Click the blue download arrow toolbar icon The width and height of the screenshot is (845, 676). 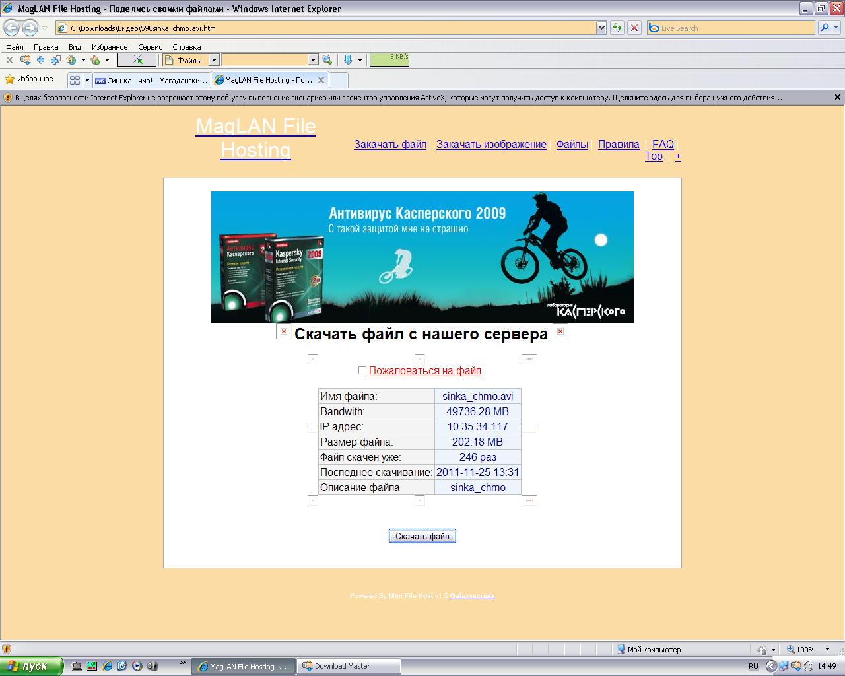coord(348,60)
